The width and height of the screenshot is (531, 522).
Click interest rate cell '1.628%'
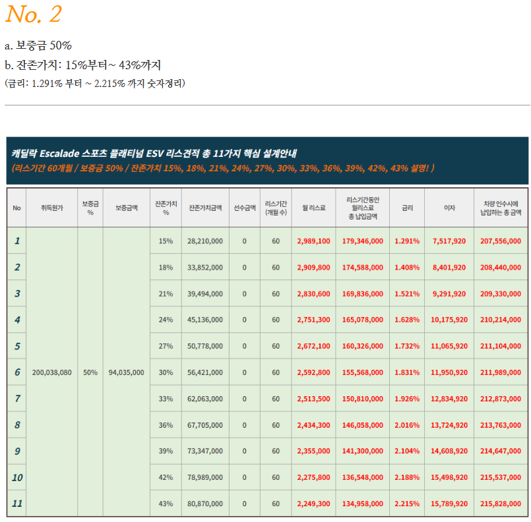(x=407, y=320)
